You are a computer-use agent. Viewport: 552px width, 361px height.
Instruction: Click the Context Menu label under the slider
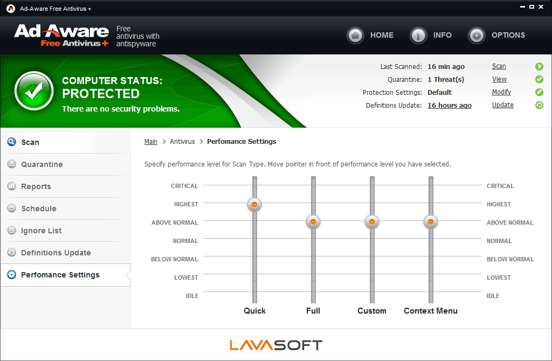pos(431,311)
